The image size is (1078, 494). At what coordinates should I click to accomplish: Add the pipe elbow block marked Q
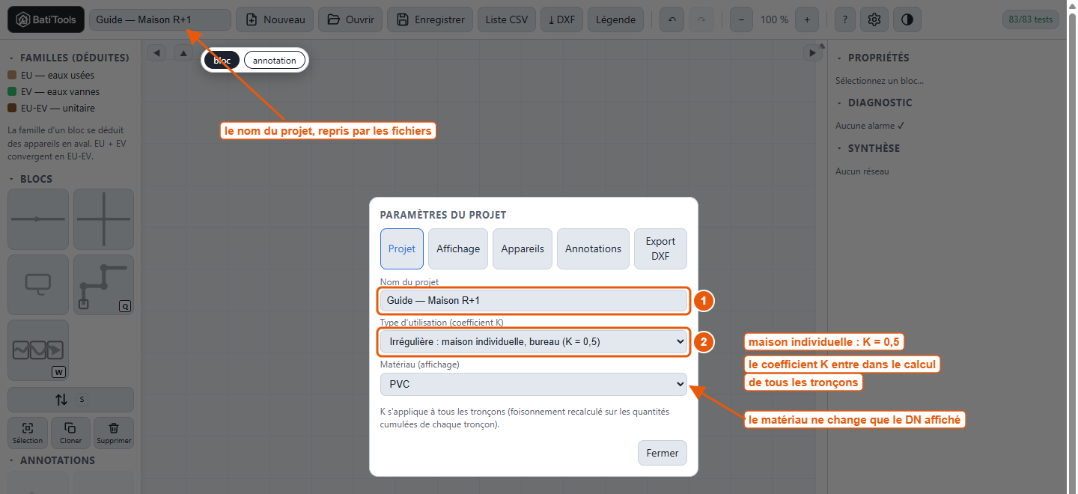pyautogui.click(x=103, y=285)
